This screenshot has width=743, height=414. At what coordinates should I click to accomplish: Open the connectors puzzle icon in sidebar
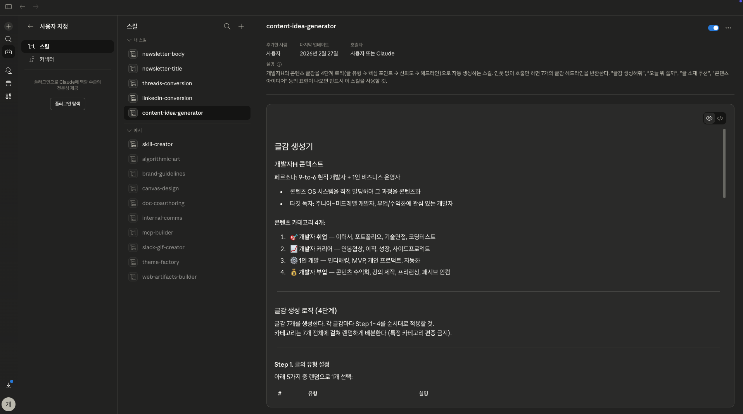pyautogui.click(x=9, y=97)
